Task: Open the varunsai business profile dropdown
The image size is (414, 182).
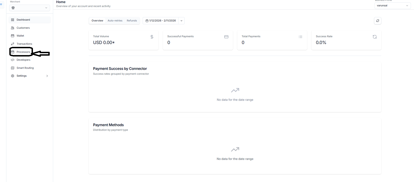Action: point(392,5)
